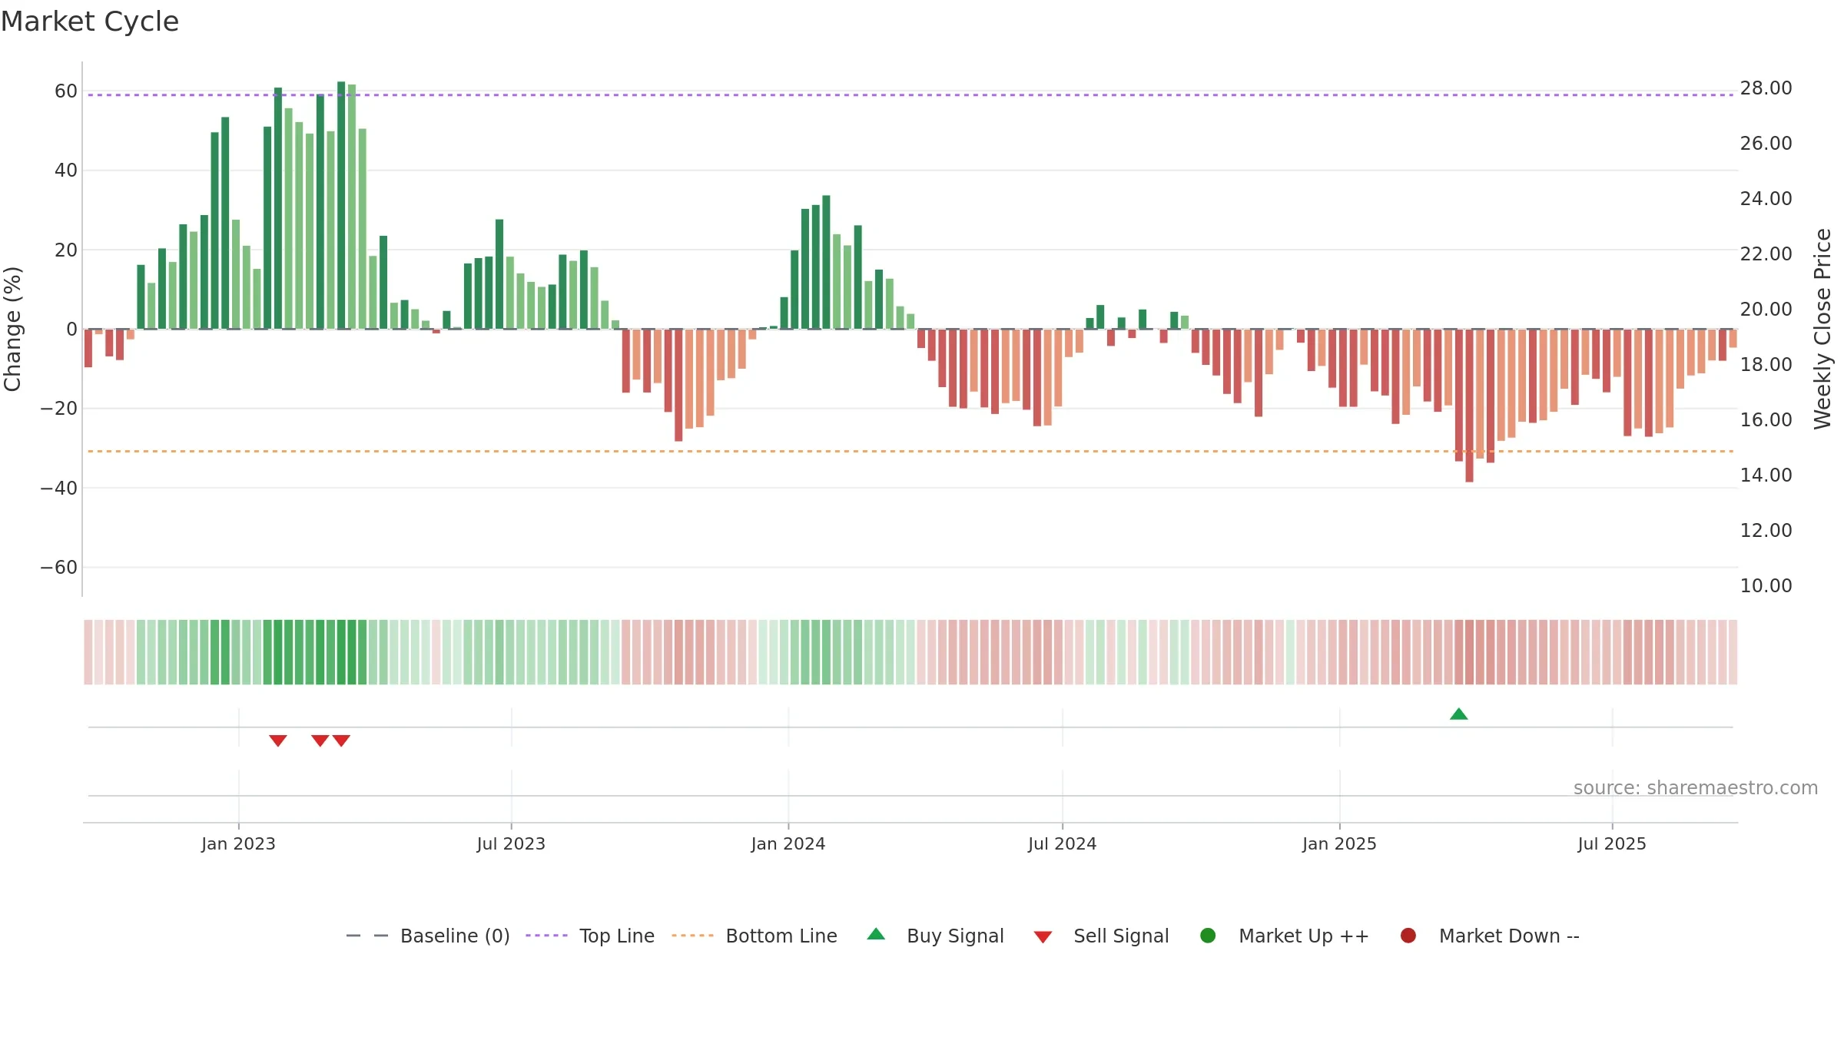Click the '10.00' price tick on right axis
Screen dimensions: 1844x1037
[1766, 586]
